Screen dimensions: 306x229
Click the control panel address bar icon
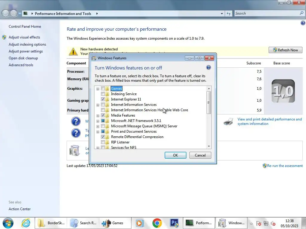[25, 13]
